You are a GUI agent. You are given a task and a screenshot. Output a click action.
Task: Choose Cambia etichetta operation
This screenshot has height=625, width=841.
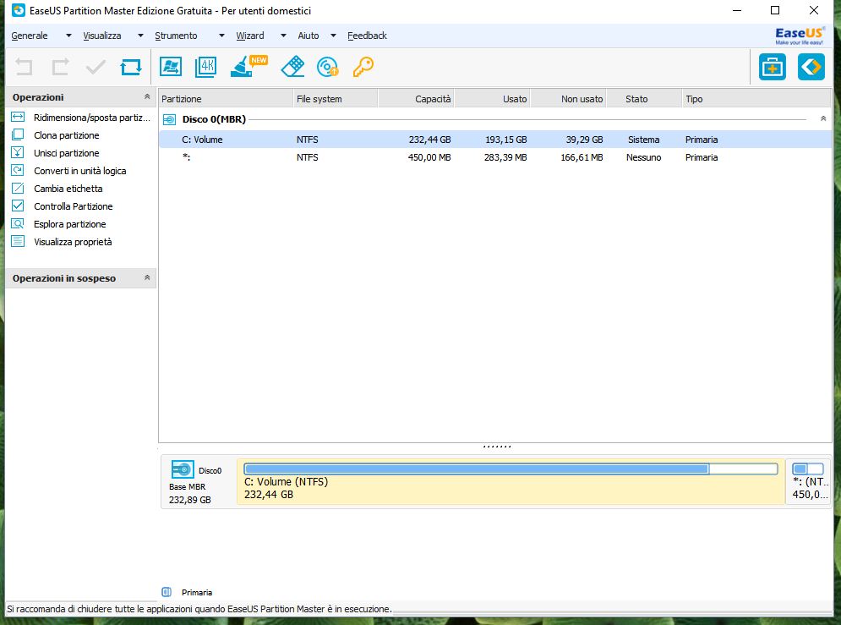pos(68,189)
